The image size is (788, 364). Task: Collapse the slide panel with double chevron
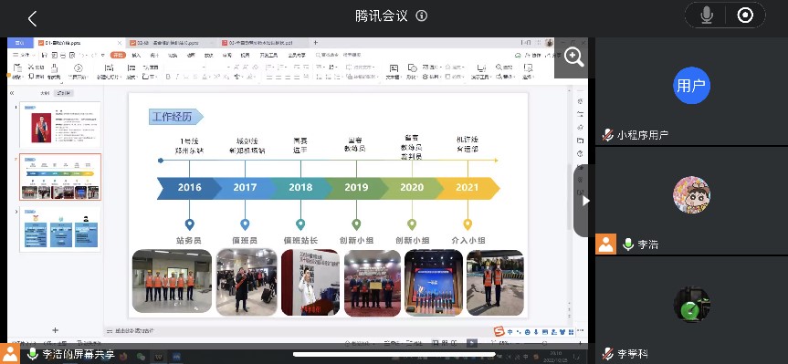12,93
